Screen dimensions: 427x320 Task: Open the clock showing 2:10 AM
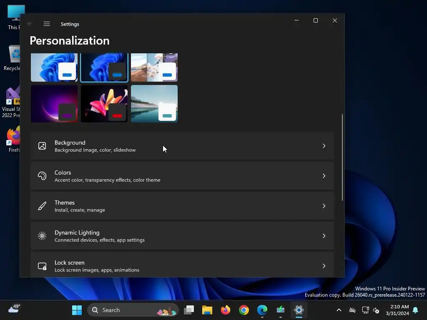[397, 310]
